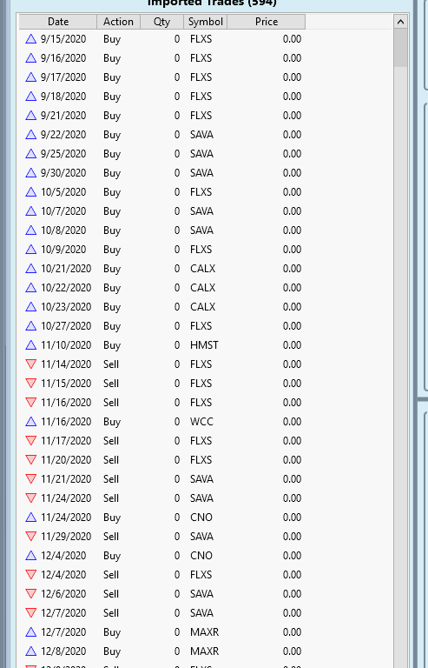The image size is (428, 668).
Task: Click the red sell triangle for 11/14/2020
Action: pos(30,364)
